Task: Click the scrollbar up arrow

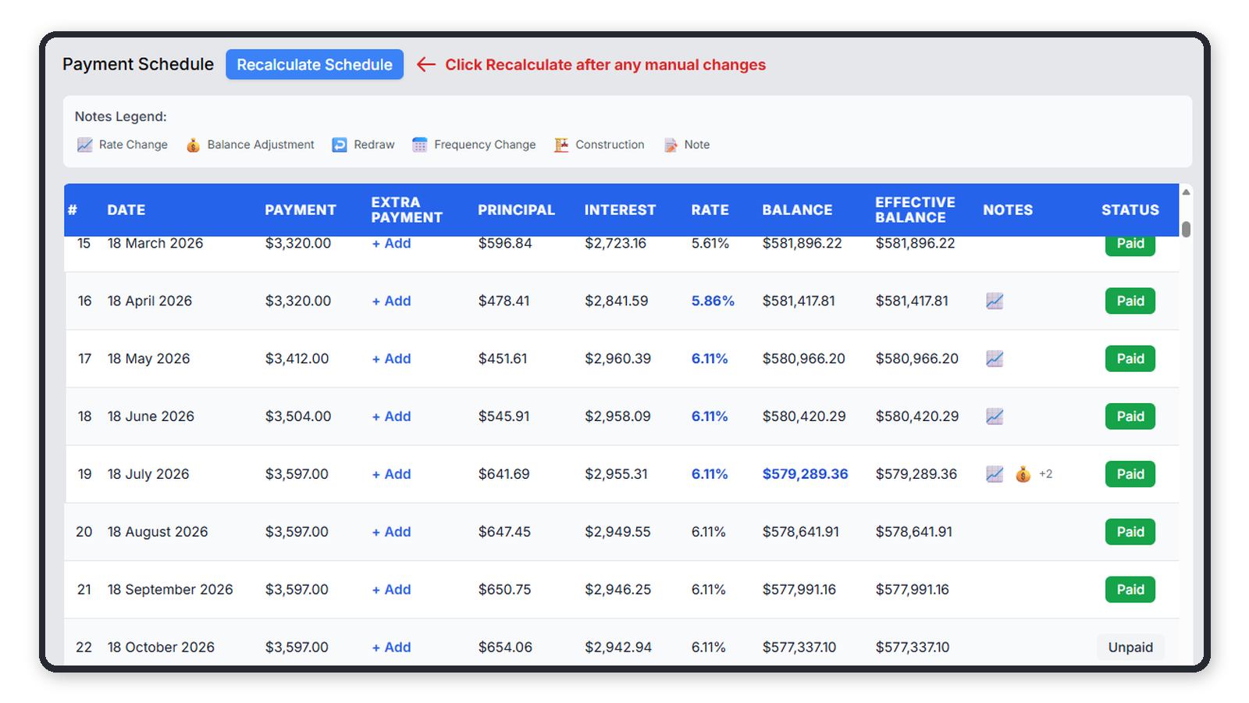Action: (1186, 192)
